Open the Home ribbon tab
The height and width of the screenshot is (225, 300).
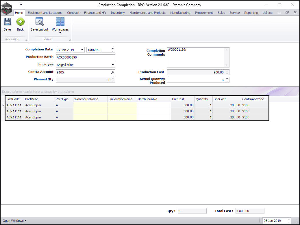point(19,13)
